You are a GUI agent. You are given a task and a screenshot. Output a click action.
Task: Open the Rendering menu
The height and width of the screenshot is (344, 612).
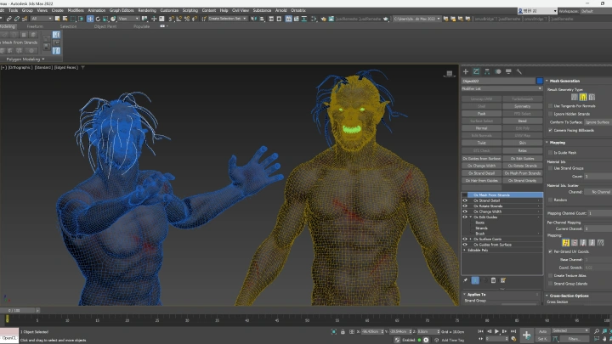[147, 10]
